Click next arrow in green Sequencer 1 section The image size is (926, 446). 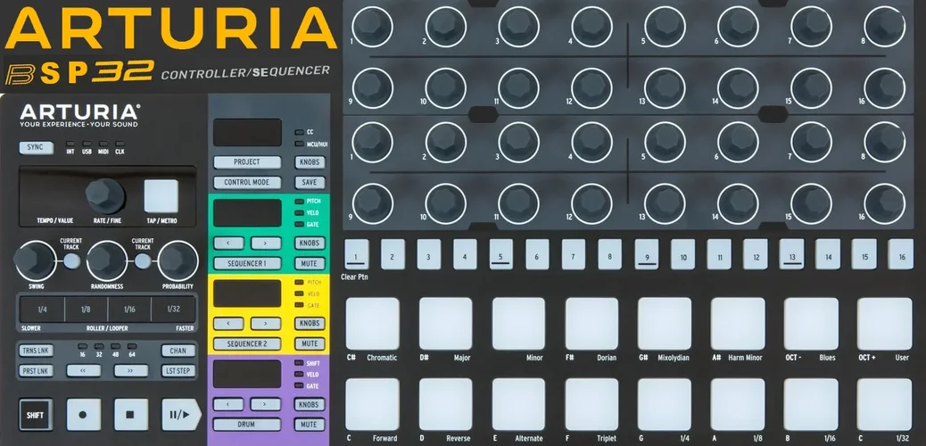[266, 244]
